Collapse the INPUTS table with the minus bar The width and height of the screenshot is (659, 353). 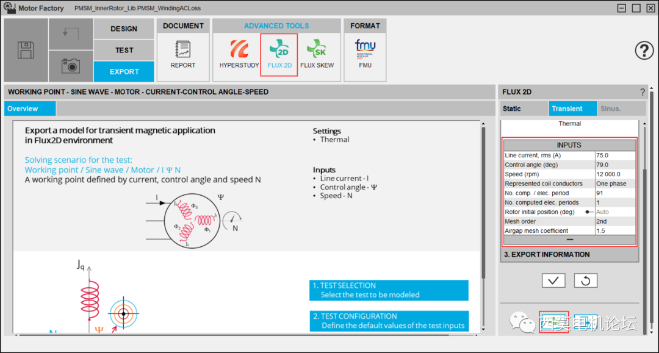click(569, 240)
